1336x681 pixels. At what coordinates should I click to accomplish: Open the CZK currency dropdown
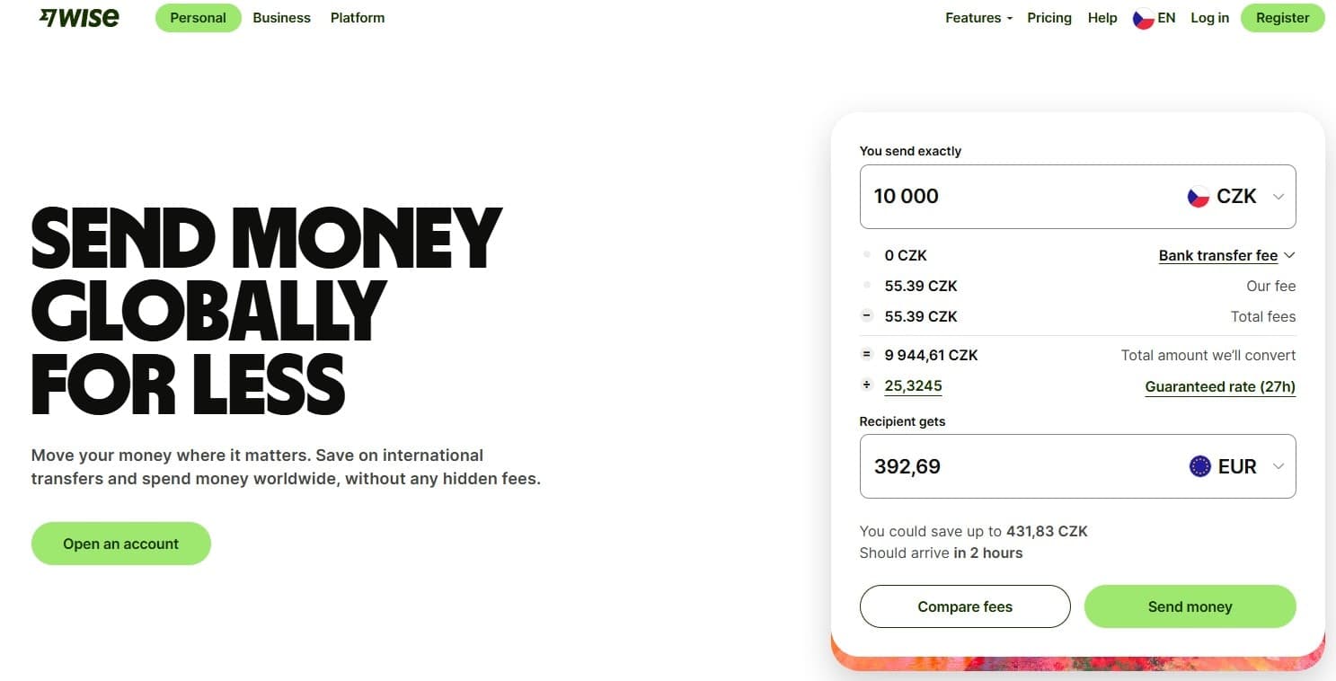pyautogui.click(x=1237, y=197)
